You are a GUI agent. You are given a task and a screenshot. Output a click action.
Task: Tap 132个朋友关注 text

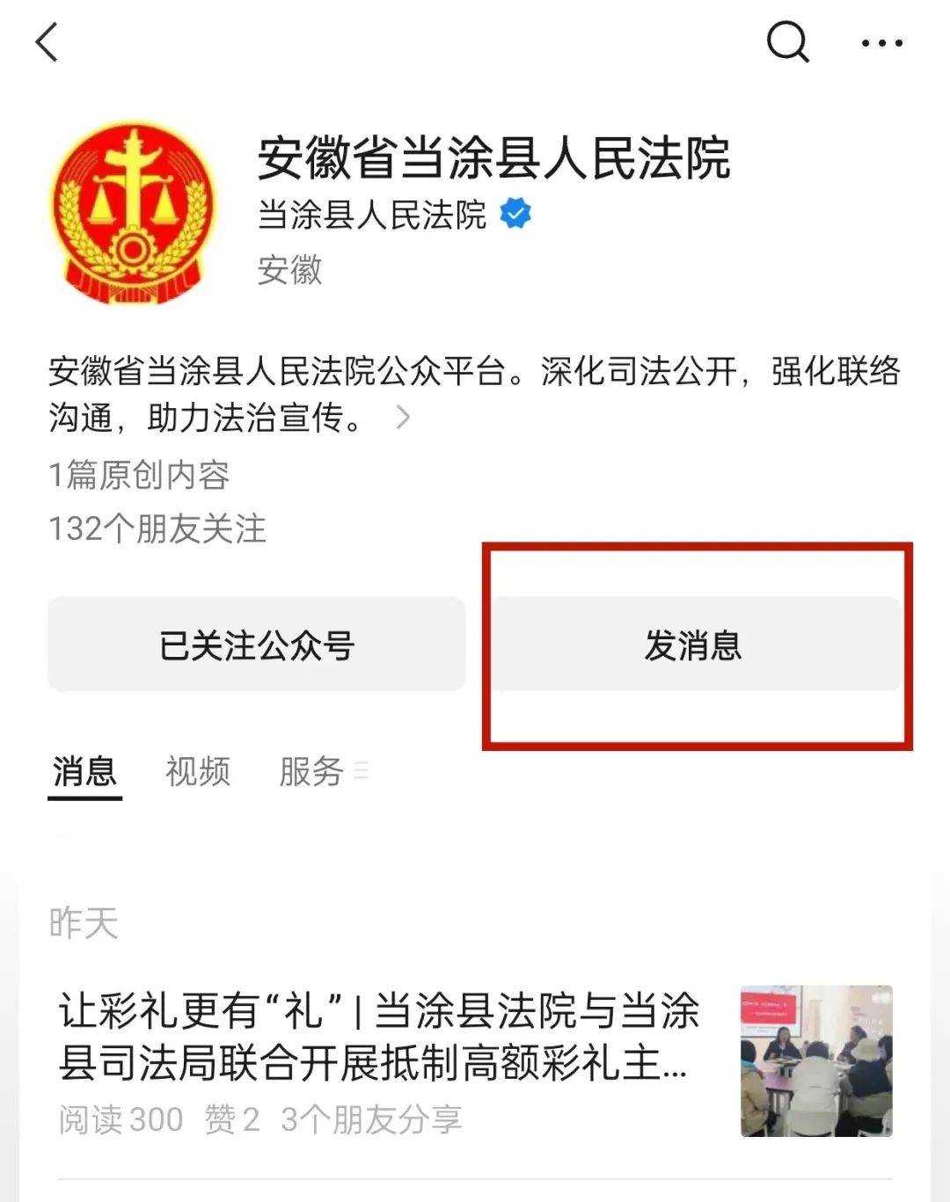pos(157,528)
